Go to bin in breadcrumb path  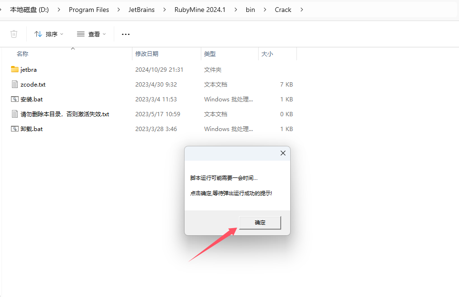[250, 10]
